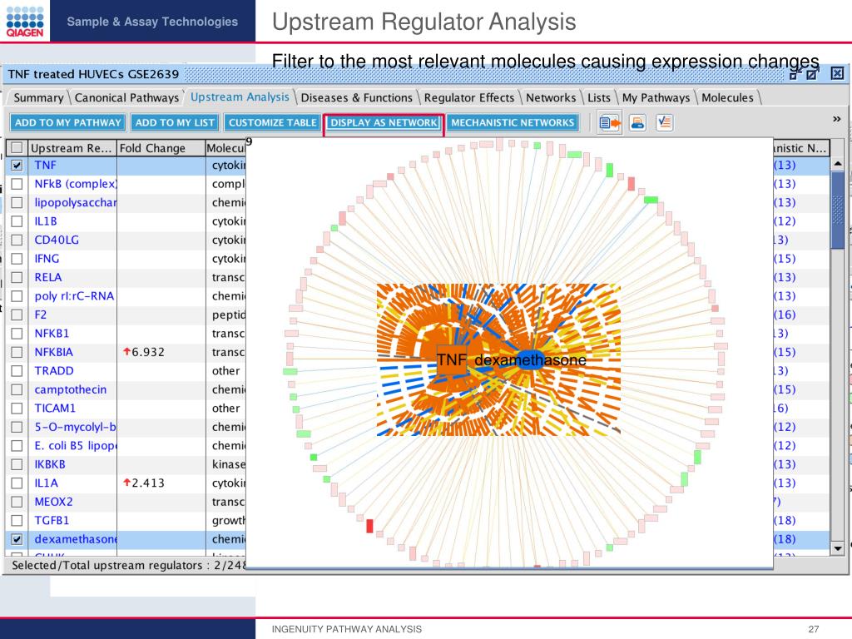Click the export table icon in toolbar
Screen dimensions: 852x639
610,123
